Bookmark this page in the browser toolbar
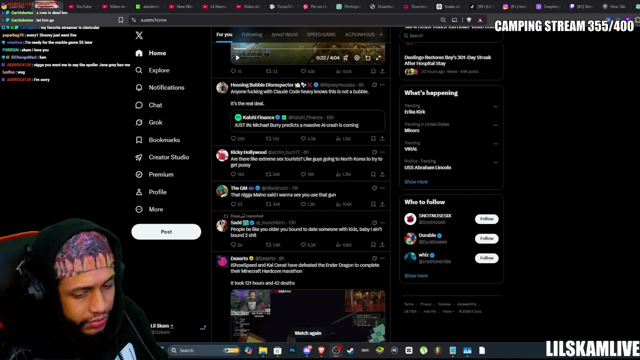The width and height of the screenshot is (640, 360). pyautogui.click(x=120, y=20)
